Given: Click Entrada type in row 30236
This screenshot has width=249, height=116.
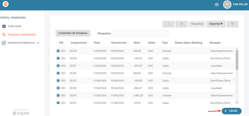Looking at the screenshot, I should (167, 73).
